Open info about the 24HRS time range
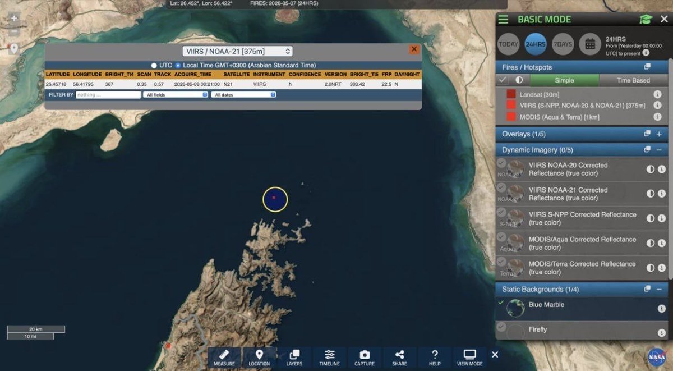 pyautogui.click(x=646, y=53)
